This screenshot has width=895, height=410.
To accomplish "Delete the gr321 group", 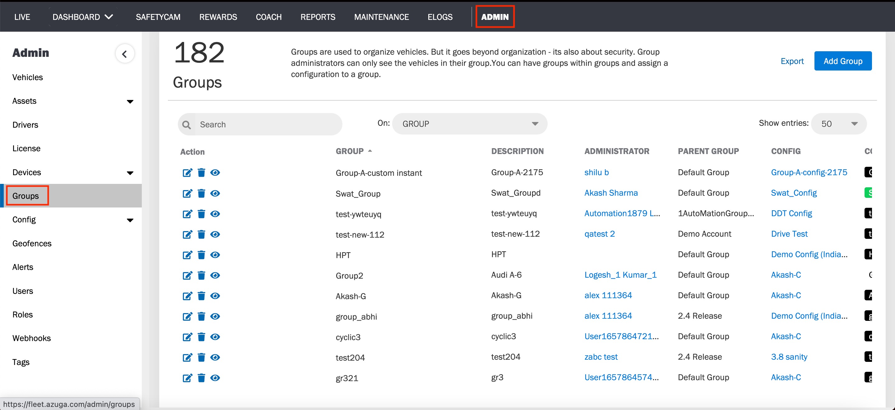I will coord(201,377).
